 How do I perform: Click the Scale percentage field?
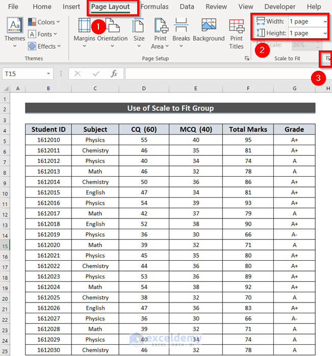(x=303, y=45)
